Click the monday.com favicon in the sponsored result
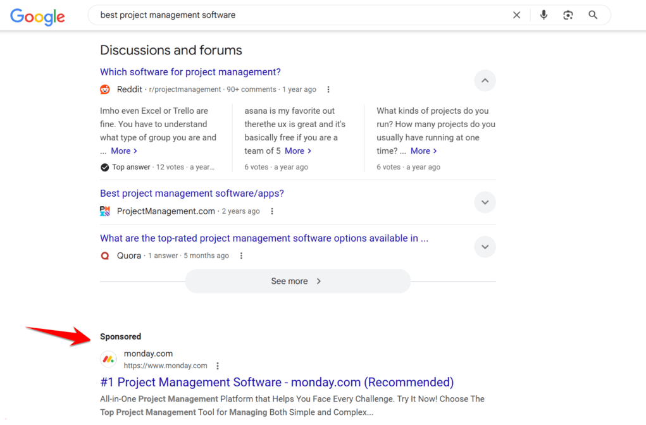Viewport: 646px width, 425px height. 108,359
